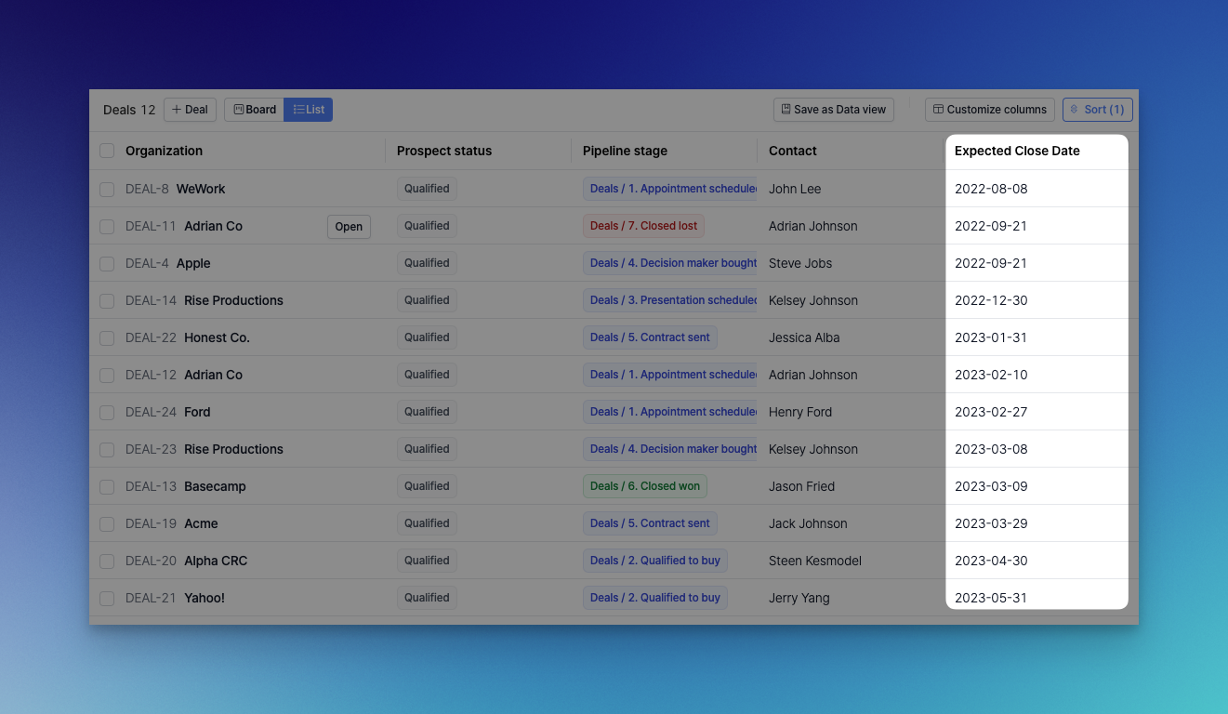The height and width of the screenshot is (714, 1228).
Task: Select contact Steen Kesmodel
Action: coord(815,561)
